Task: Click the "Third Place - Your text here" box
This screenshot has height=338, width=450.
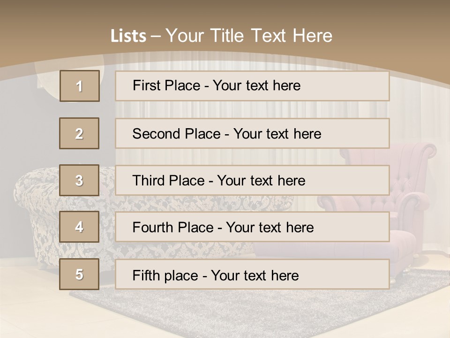Action: coord(252,180)
